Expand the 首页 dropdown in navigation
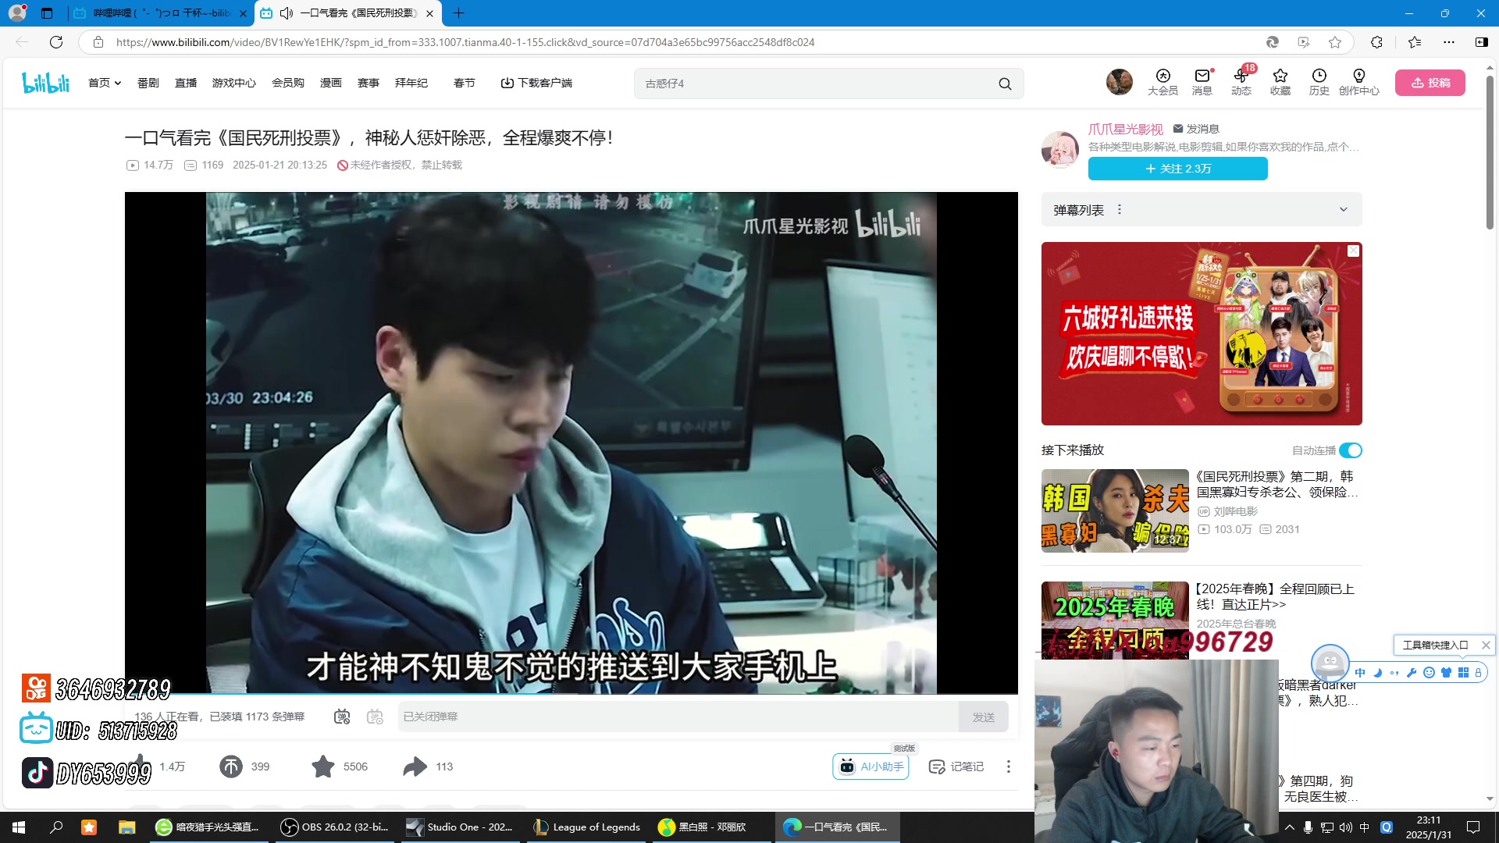Image resolution: width=1499 pixels, height=843 pixels. click(105, 83)
